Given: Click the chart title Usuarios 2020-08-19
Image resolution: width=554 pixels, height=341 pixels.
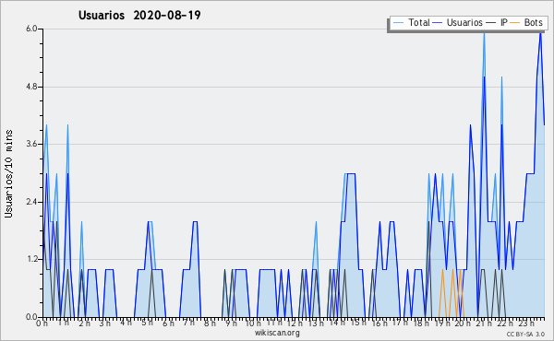Looking at the screenshot, I should click(139, 16).
